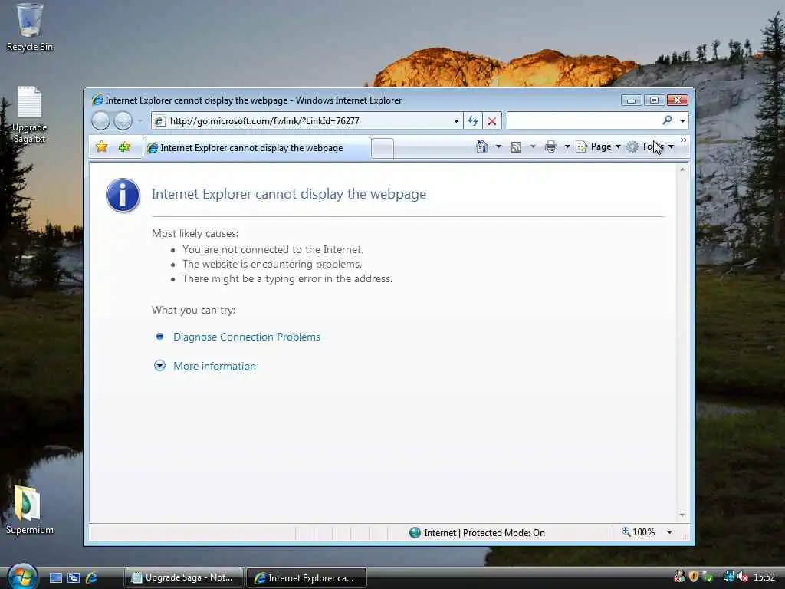This screenshot has height=589, width=785.
Task: Click the Forward navigation button
Action: (x=123, y=120)
